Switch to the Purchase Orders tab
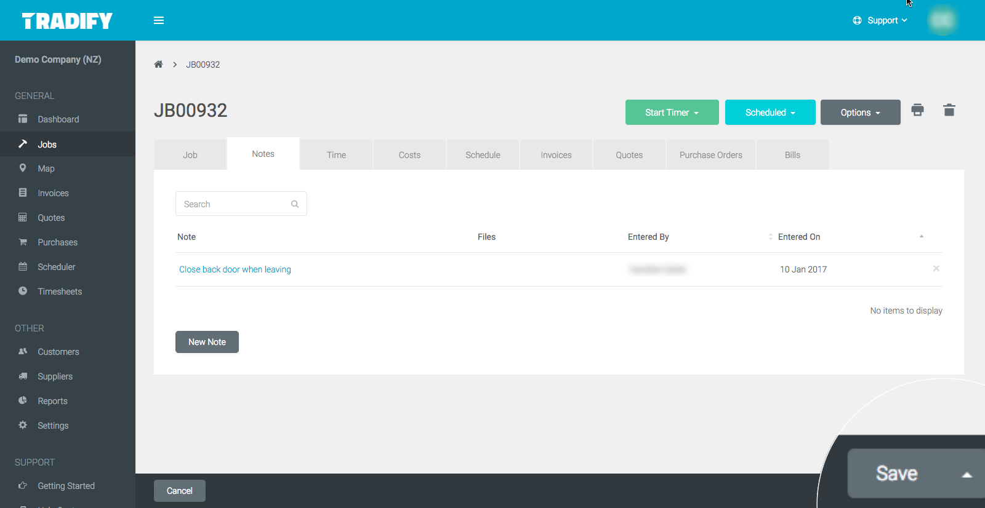The image size is (985, 508). pos(710,155)
